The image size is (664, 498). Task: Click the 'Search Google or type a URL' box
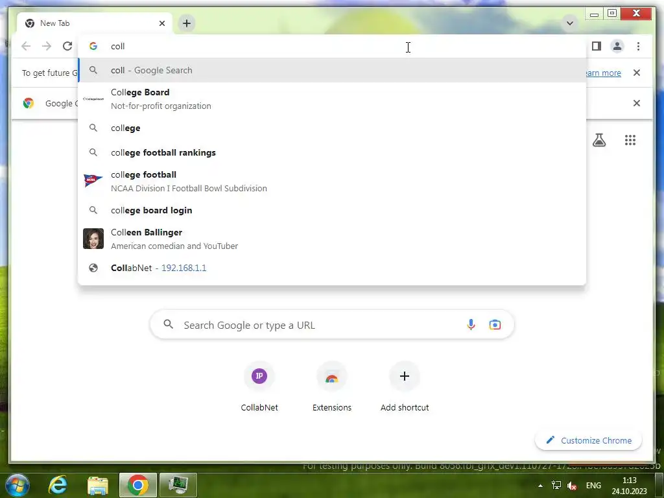pyautogui.click(x=332, y=325)
